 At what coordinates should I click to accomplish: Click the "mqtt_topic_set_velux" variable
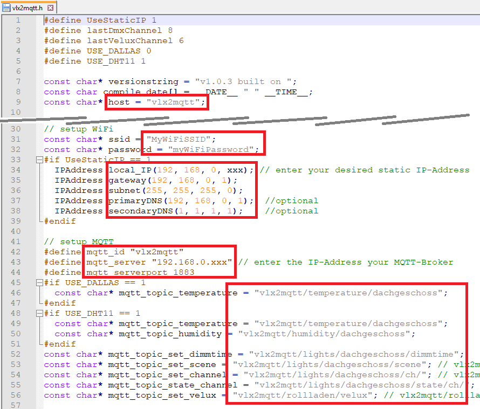162,395
